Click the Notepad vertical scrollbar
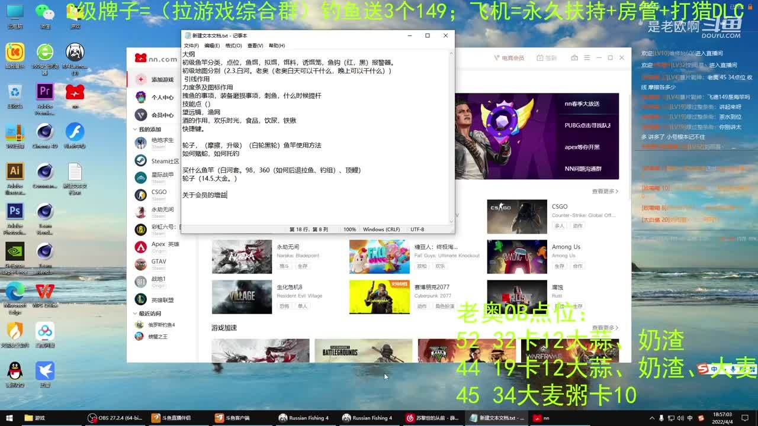Viewport: 758px width, 426px height. 452,136
